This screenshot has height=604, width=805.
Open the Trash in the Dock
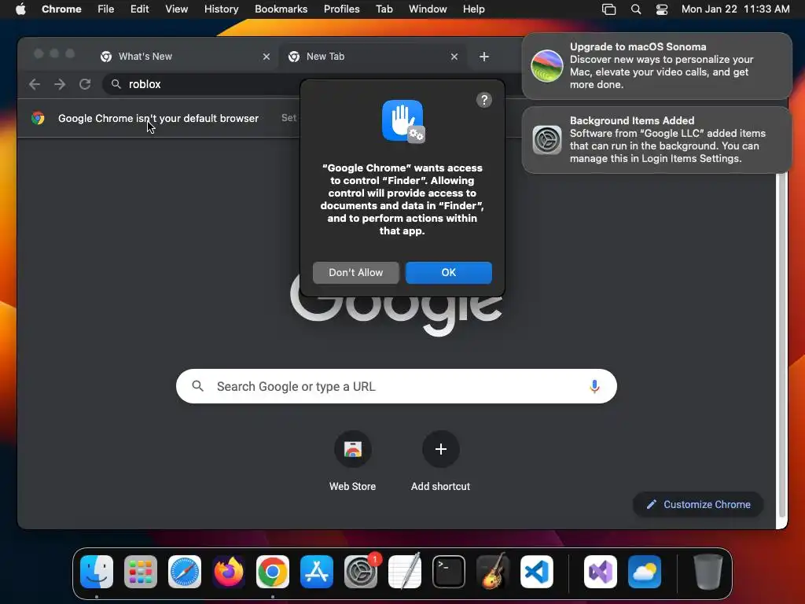[x=708, y=572]
